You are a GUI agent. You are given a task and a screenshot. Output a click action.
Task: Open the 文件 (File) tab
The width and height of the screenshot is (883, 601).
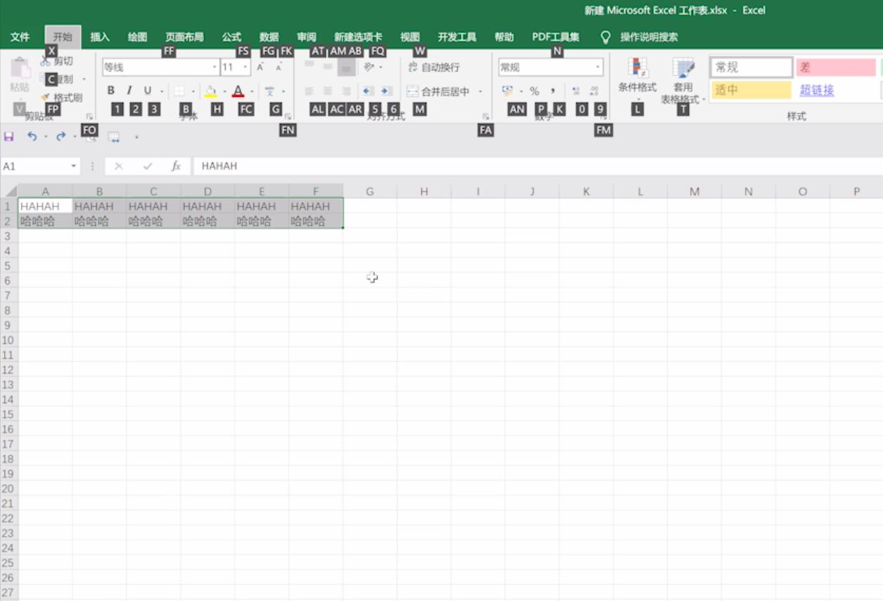tap(20, 37)
